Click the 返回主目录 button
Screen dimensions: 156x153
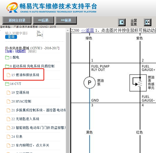(17, 20)
